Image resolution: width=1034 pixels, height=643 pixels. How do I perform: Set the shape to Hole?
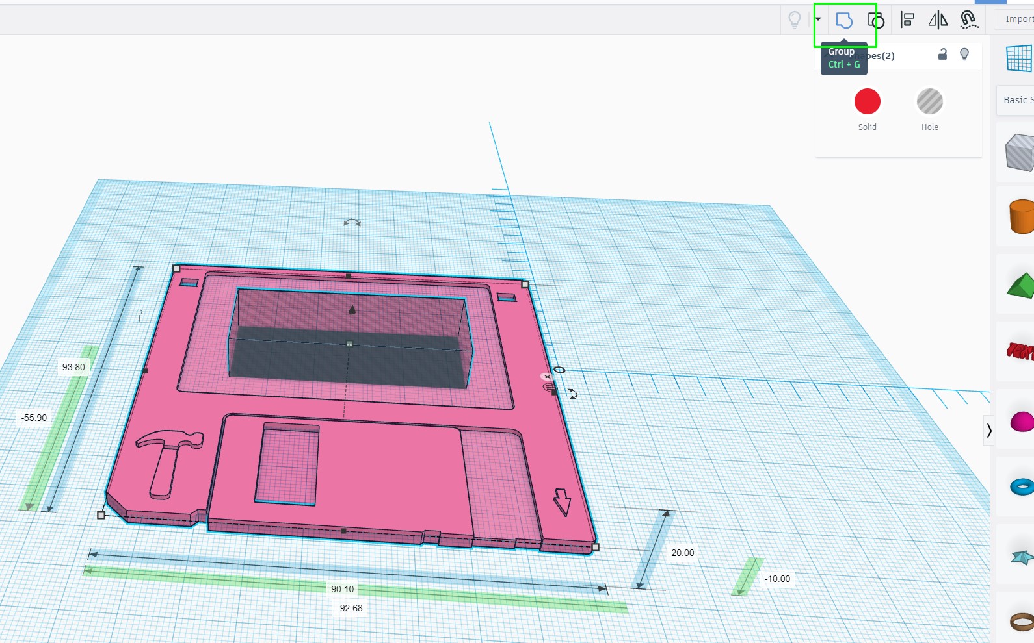pyautogui.click(x=930, y=102)
